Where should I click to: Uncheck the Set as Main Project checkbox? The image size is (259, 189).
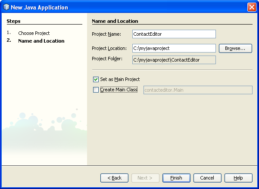[x=96, y=80]
